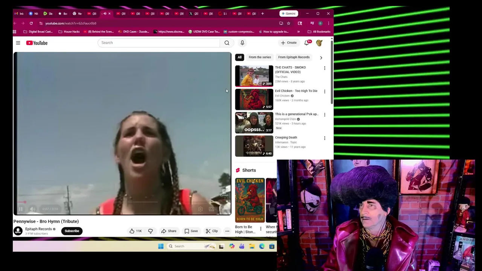This screenshot has height=271, width=482.
Task: Open the USDM DVD Case bookmark
Action: click(204, 32)
